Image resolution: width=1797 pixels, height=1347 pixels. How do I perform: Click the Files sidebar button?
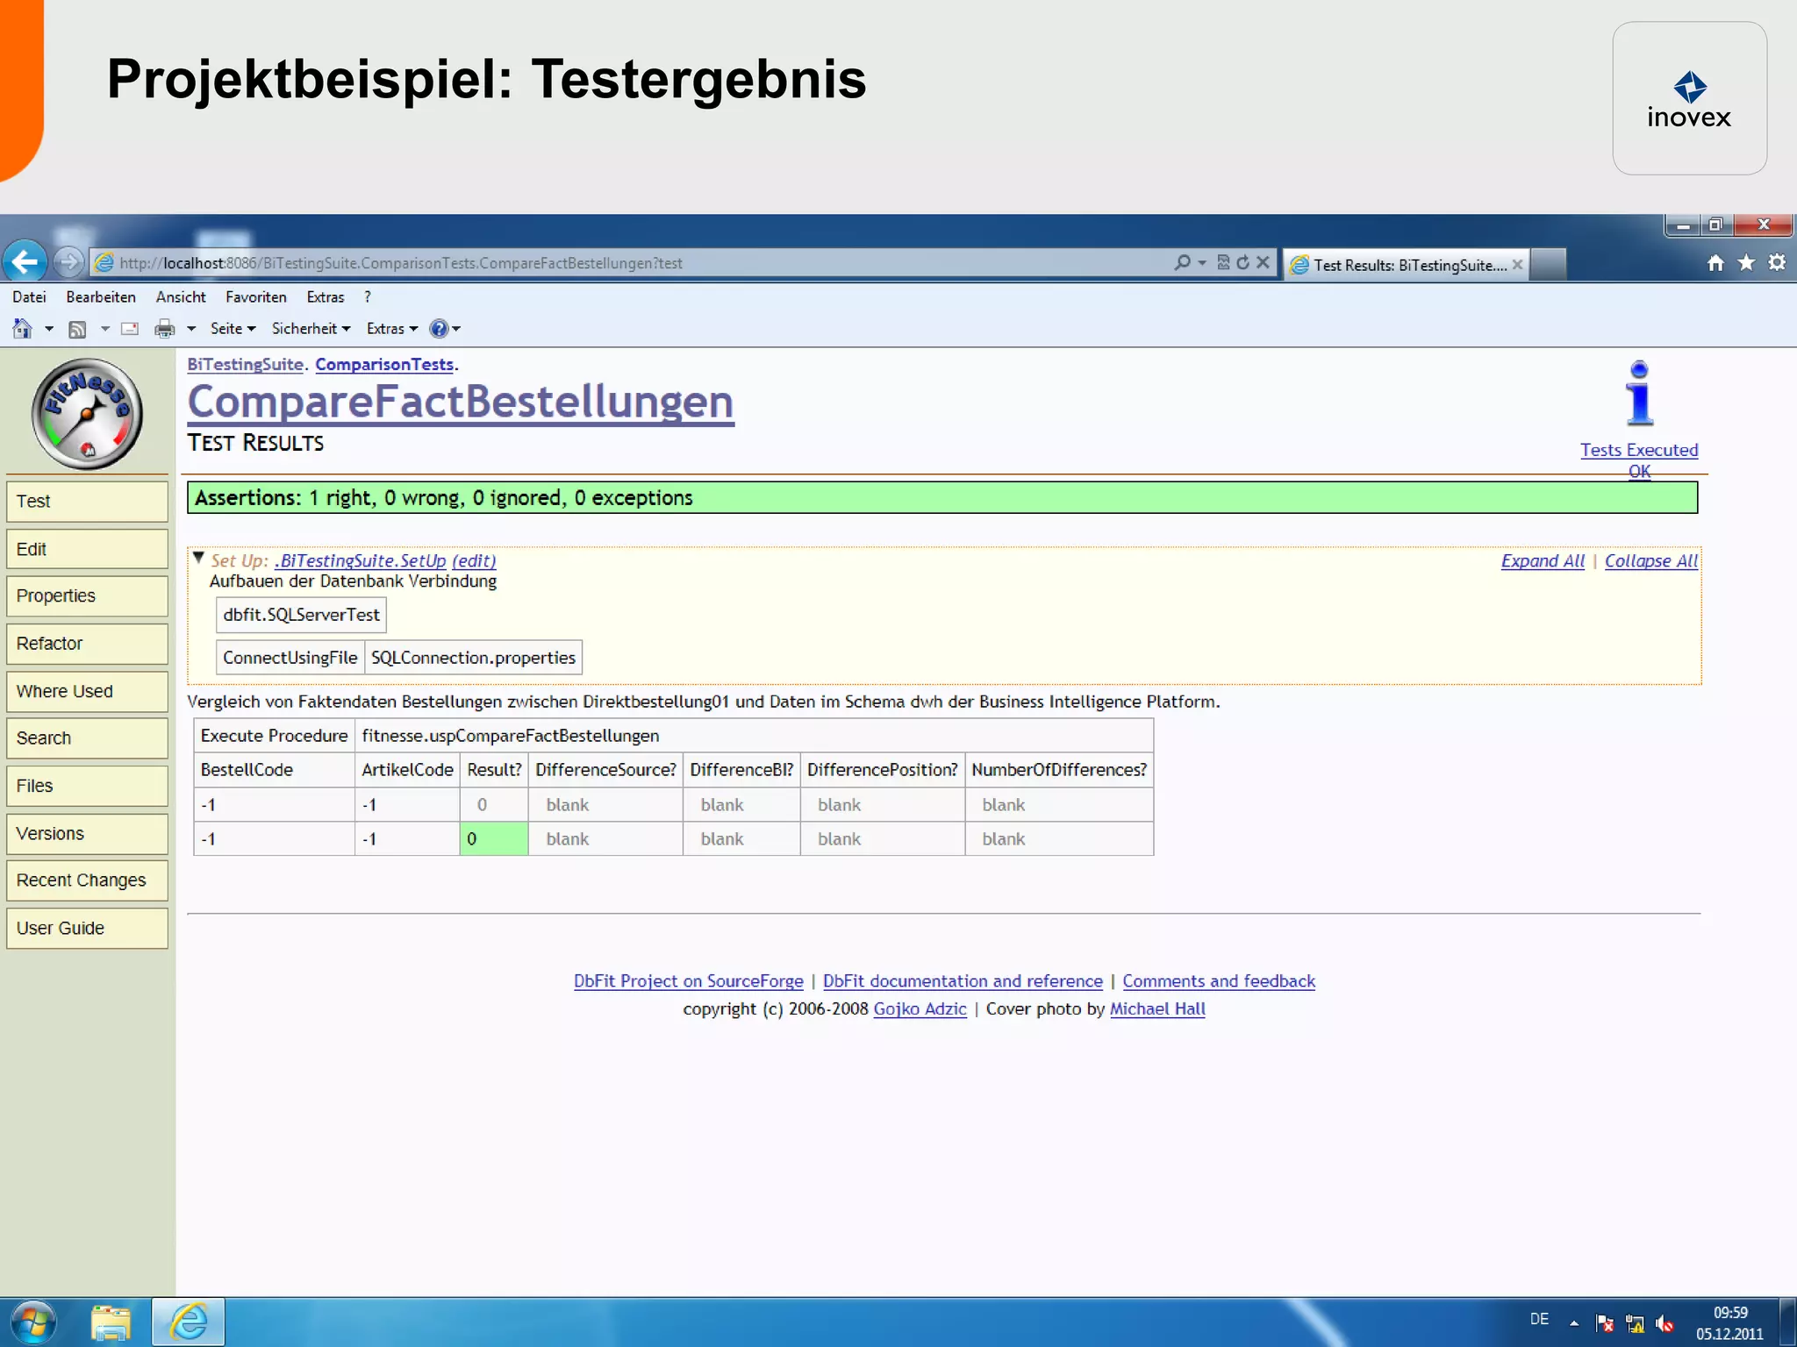87,786
